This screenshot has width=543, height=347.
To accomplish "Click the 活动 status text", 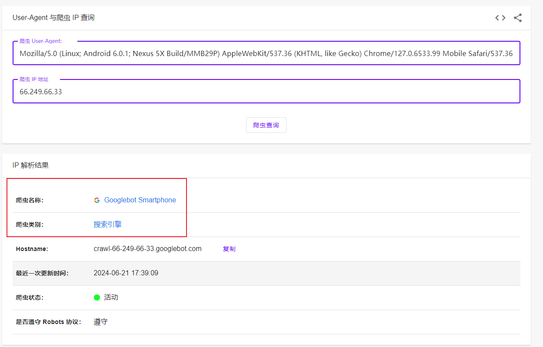I will click(111, 297).
